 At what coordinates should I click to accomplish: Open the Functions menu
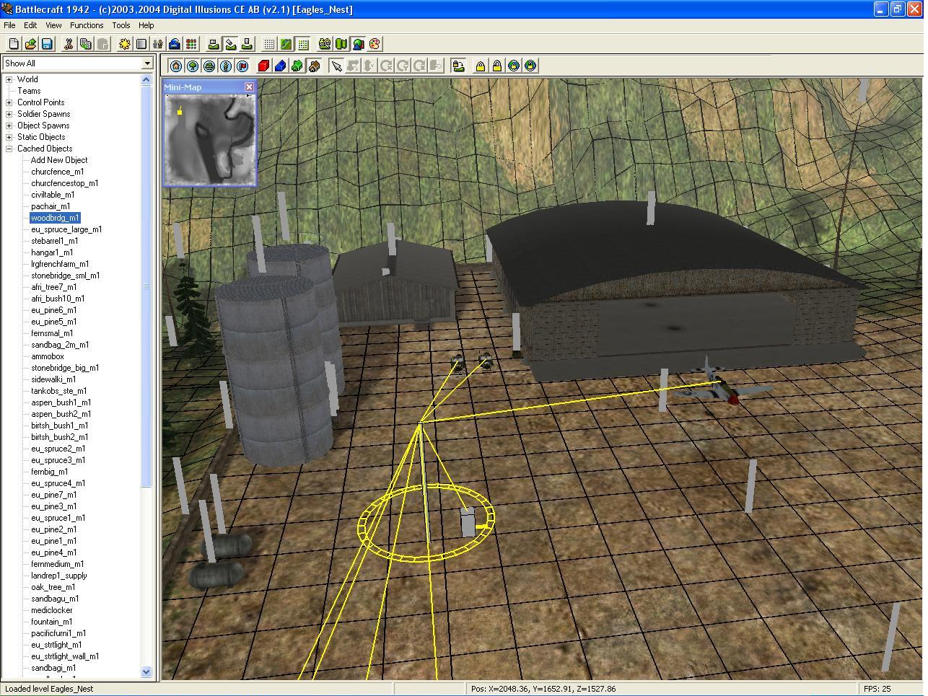pyautogui.click(x=87, y=25)
